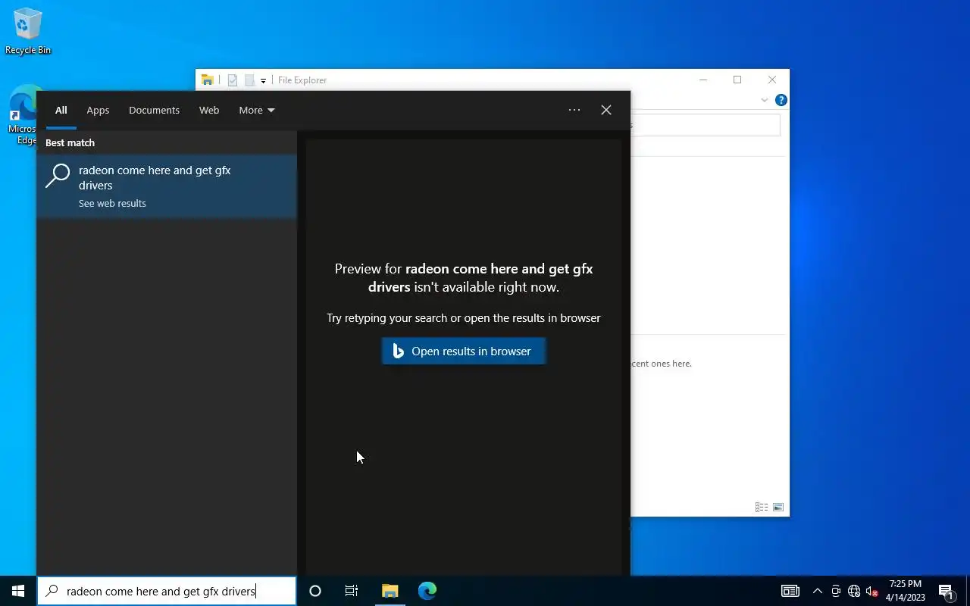Click the Cortana circle icon on the taskbar
970x606 pixels.
[315, 591]
